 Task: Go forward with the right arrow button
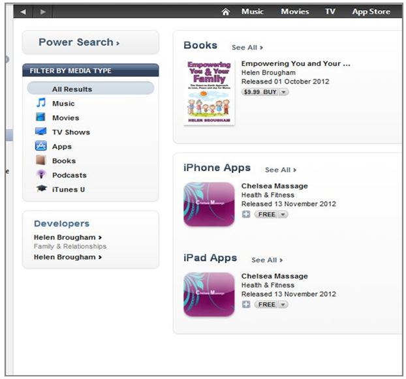[x=43, y=12]
